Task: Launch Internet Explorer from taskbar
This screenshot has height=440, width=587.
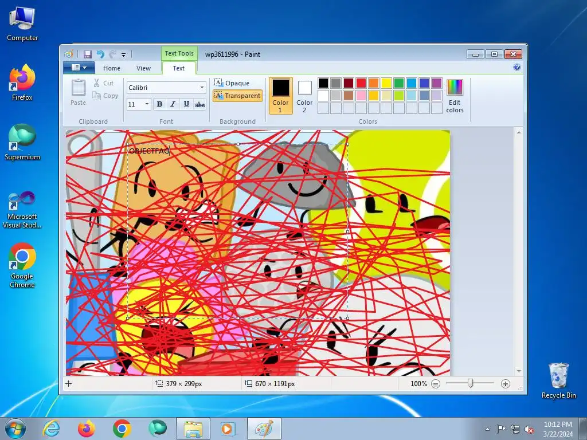Action: [x=51, y=429]
